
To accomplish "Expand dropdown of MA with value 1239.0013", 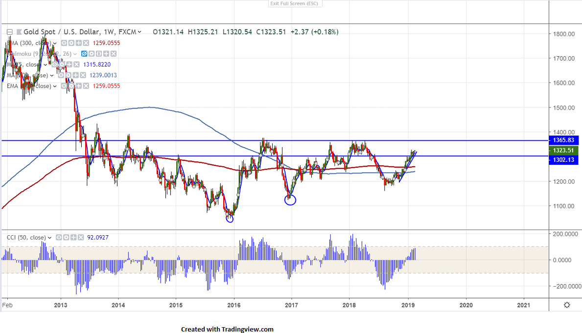I will (x=51, y=76).
